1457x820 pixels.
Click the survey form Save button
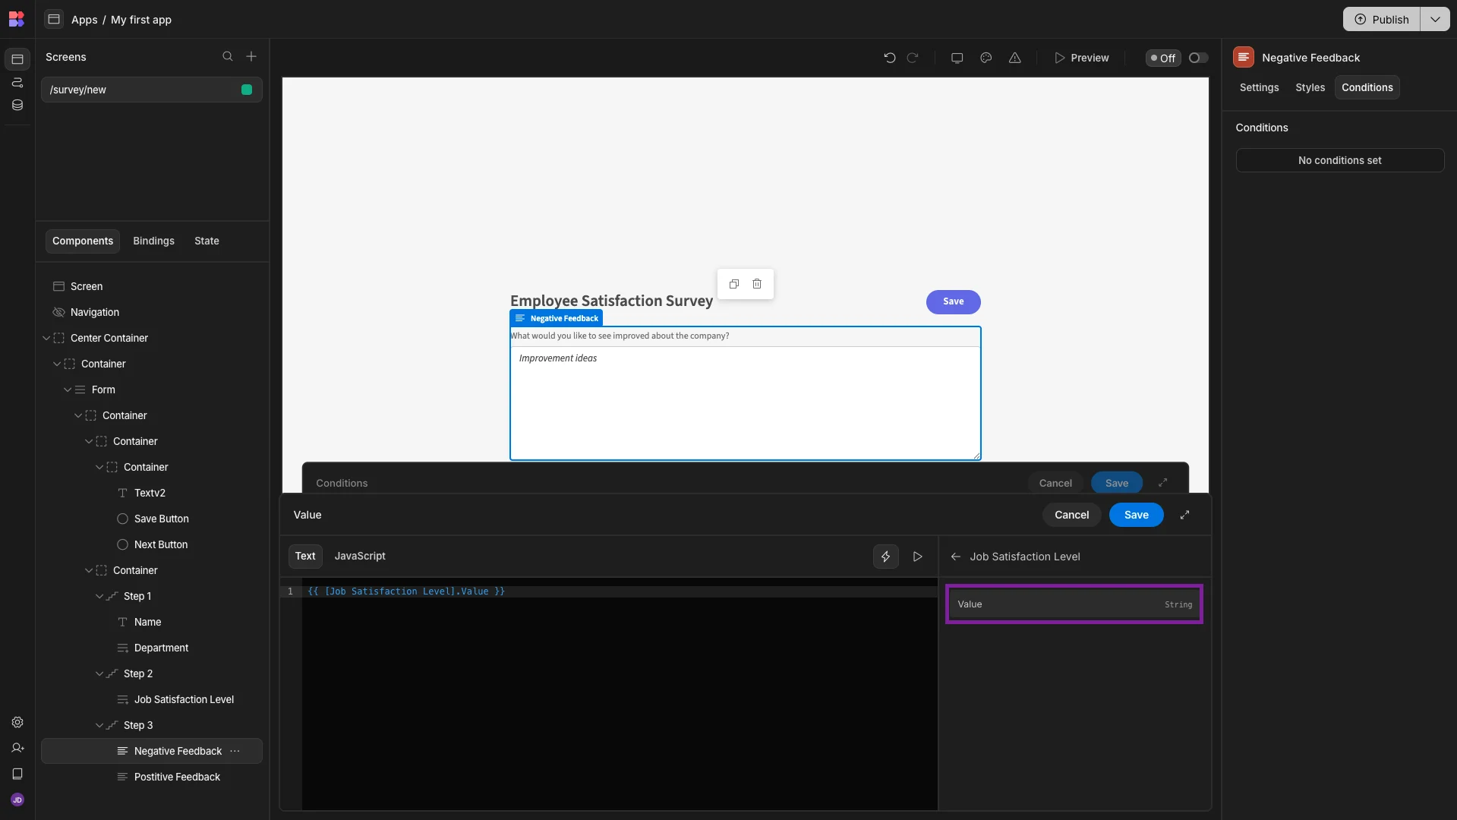click(x=953, y=301)
